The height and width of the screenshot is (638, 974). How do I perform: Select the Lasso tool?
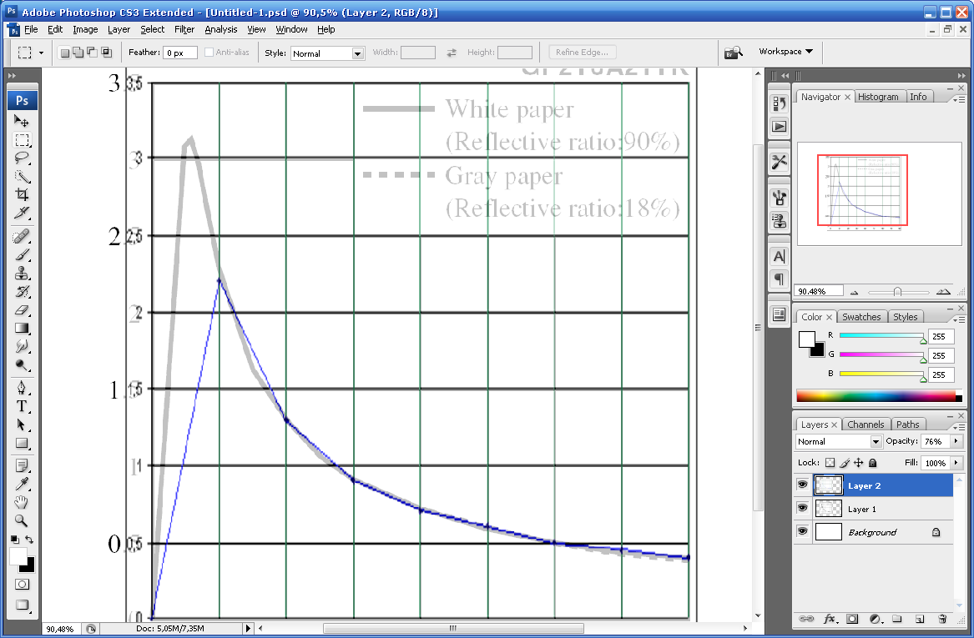[x=23, y=158]
